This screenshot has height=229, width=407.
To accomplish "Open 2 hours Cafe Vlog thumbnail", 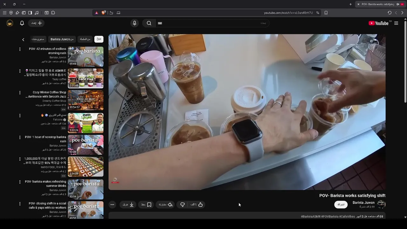I will 86,79.
